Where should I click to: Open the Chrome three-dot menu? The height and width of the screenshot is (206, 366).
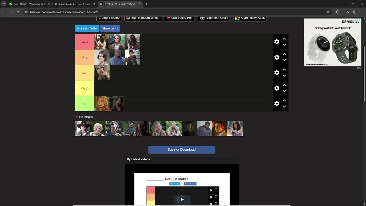point(361,12)
